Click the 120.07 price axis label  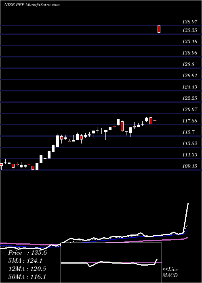pos(190,110)
